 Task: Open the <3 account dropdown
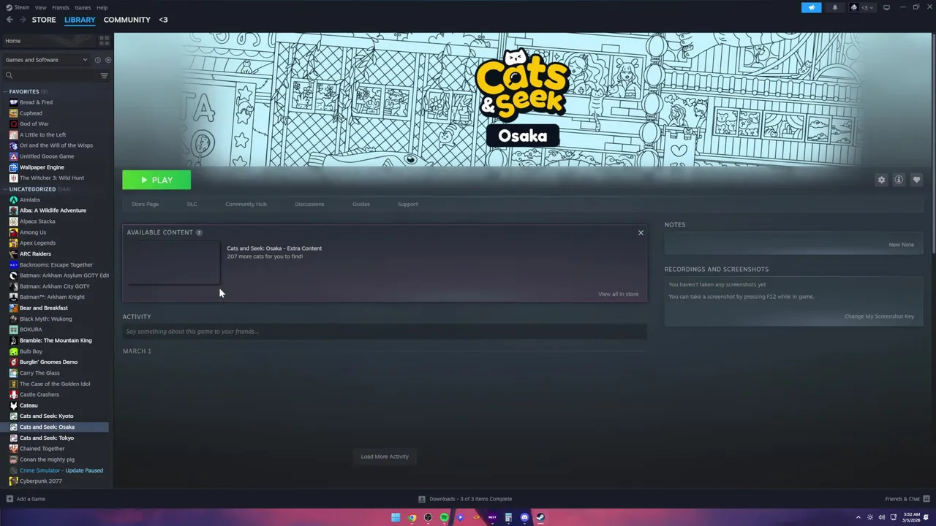pos(864,7)
